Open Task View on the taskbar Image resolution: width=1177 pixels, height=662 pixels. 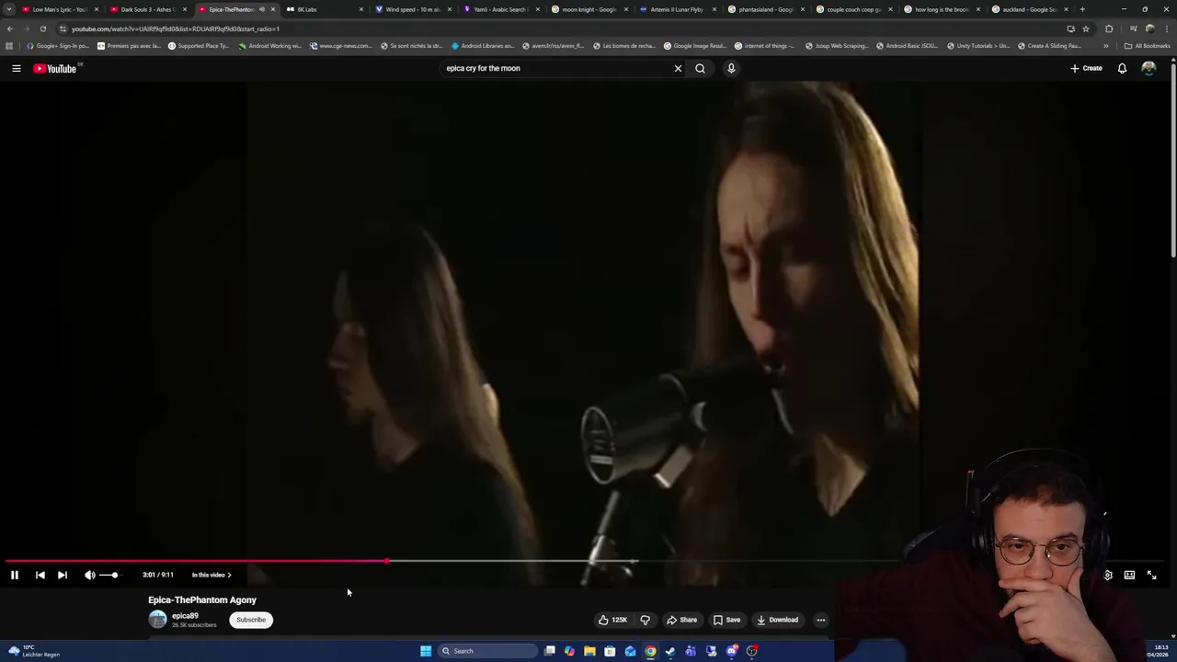point(550,651)
